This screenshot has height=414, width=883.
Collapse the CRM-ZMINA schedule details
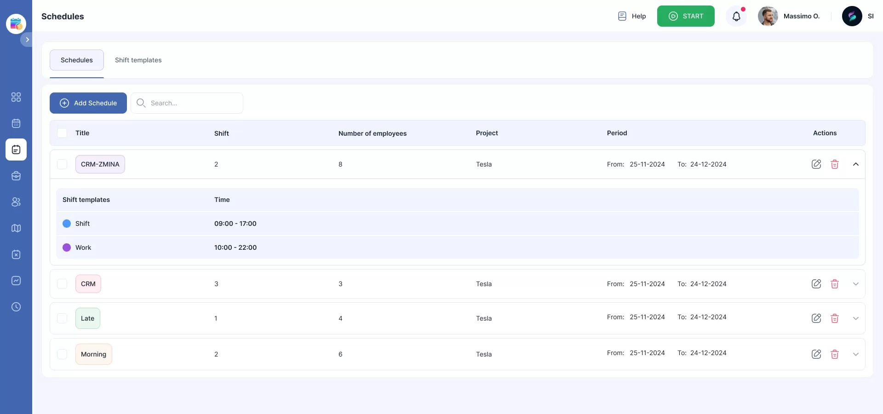click(x=856, y=164)
